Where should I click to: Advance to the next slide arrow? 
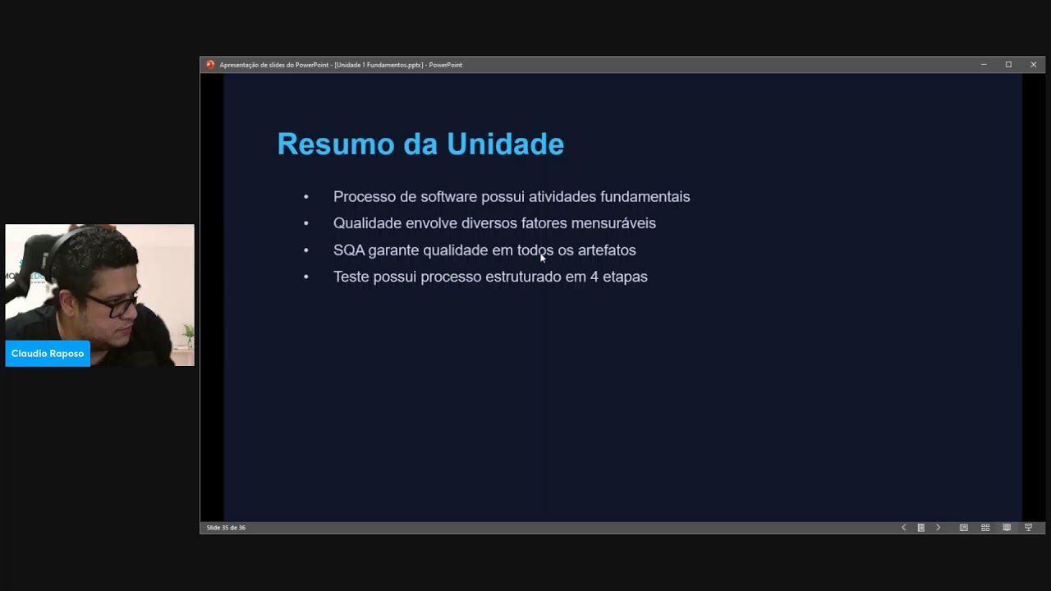[x=939, y=528]
